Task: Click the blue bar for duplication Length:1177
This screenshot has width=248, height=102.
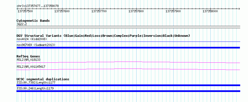Action: coord(128,85)
